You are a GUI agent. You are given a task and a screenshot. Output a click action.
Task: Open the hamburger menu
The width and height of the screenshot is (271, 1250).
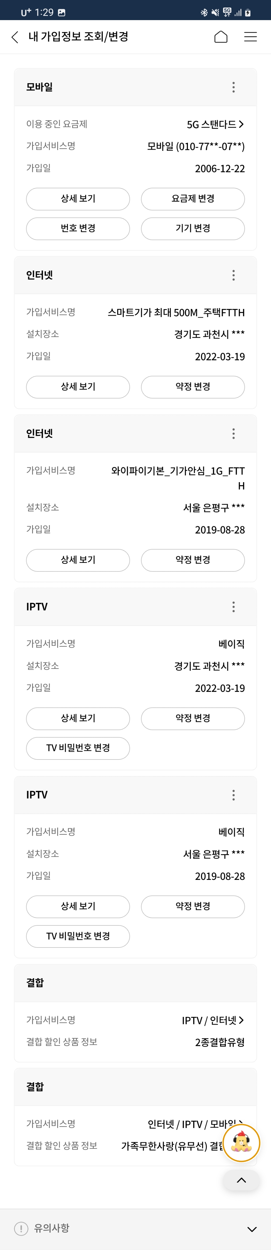coord(250,37)
